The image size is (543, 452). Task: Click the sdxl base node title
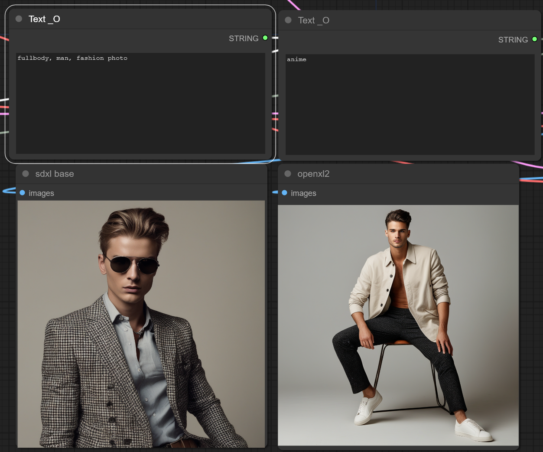click(x=55, y=174)
